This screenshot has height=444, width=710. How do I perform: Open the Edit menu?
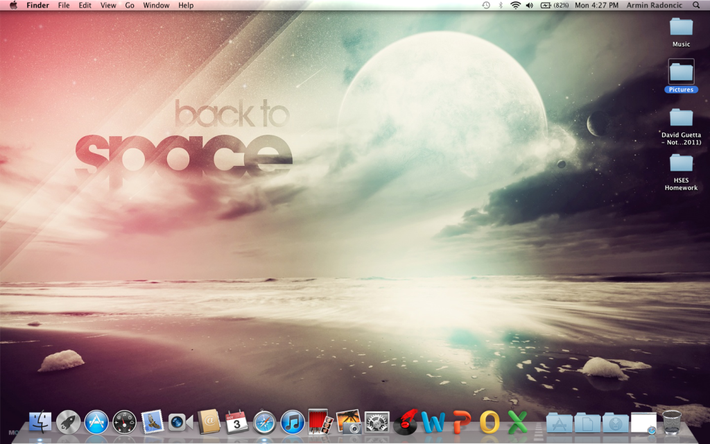[x=85, y=6]
